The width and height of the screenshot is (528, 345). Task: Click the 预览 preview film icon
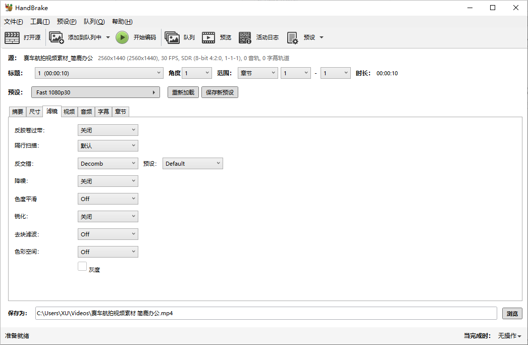click(208, 37)
